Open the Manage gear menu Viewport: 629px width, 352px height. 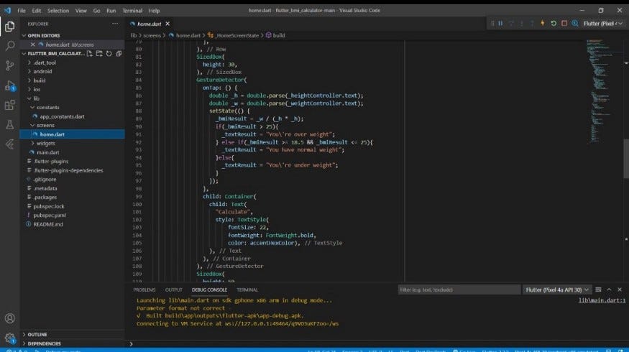tap(9, 338)
